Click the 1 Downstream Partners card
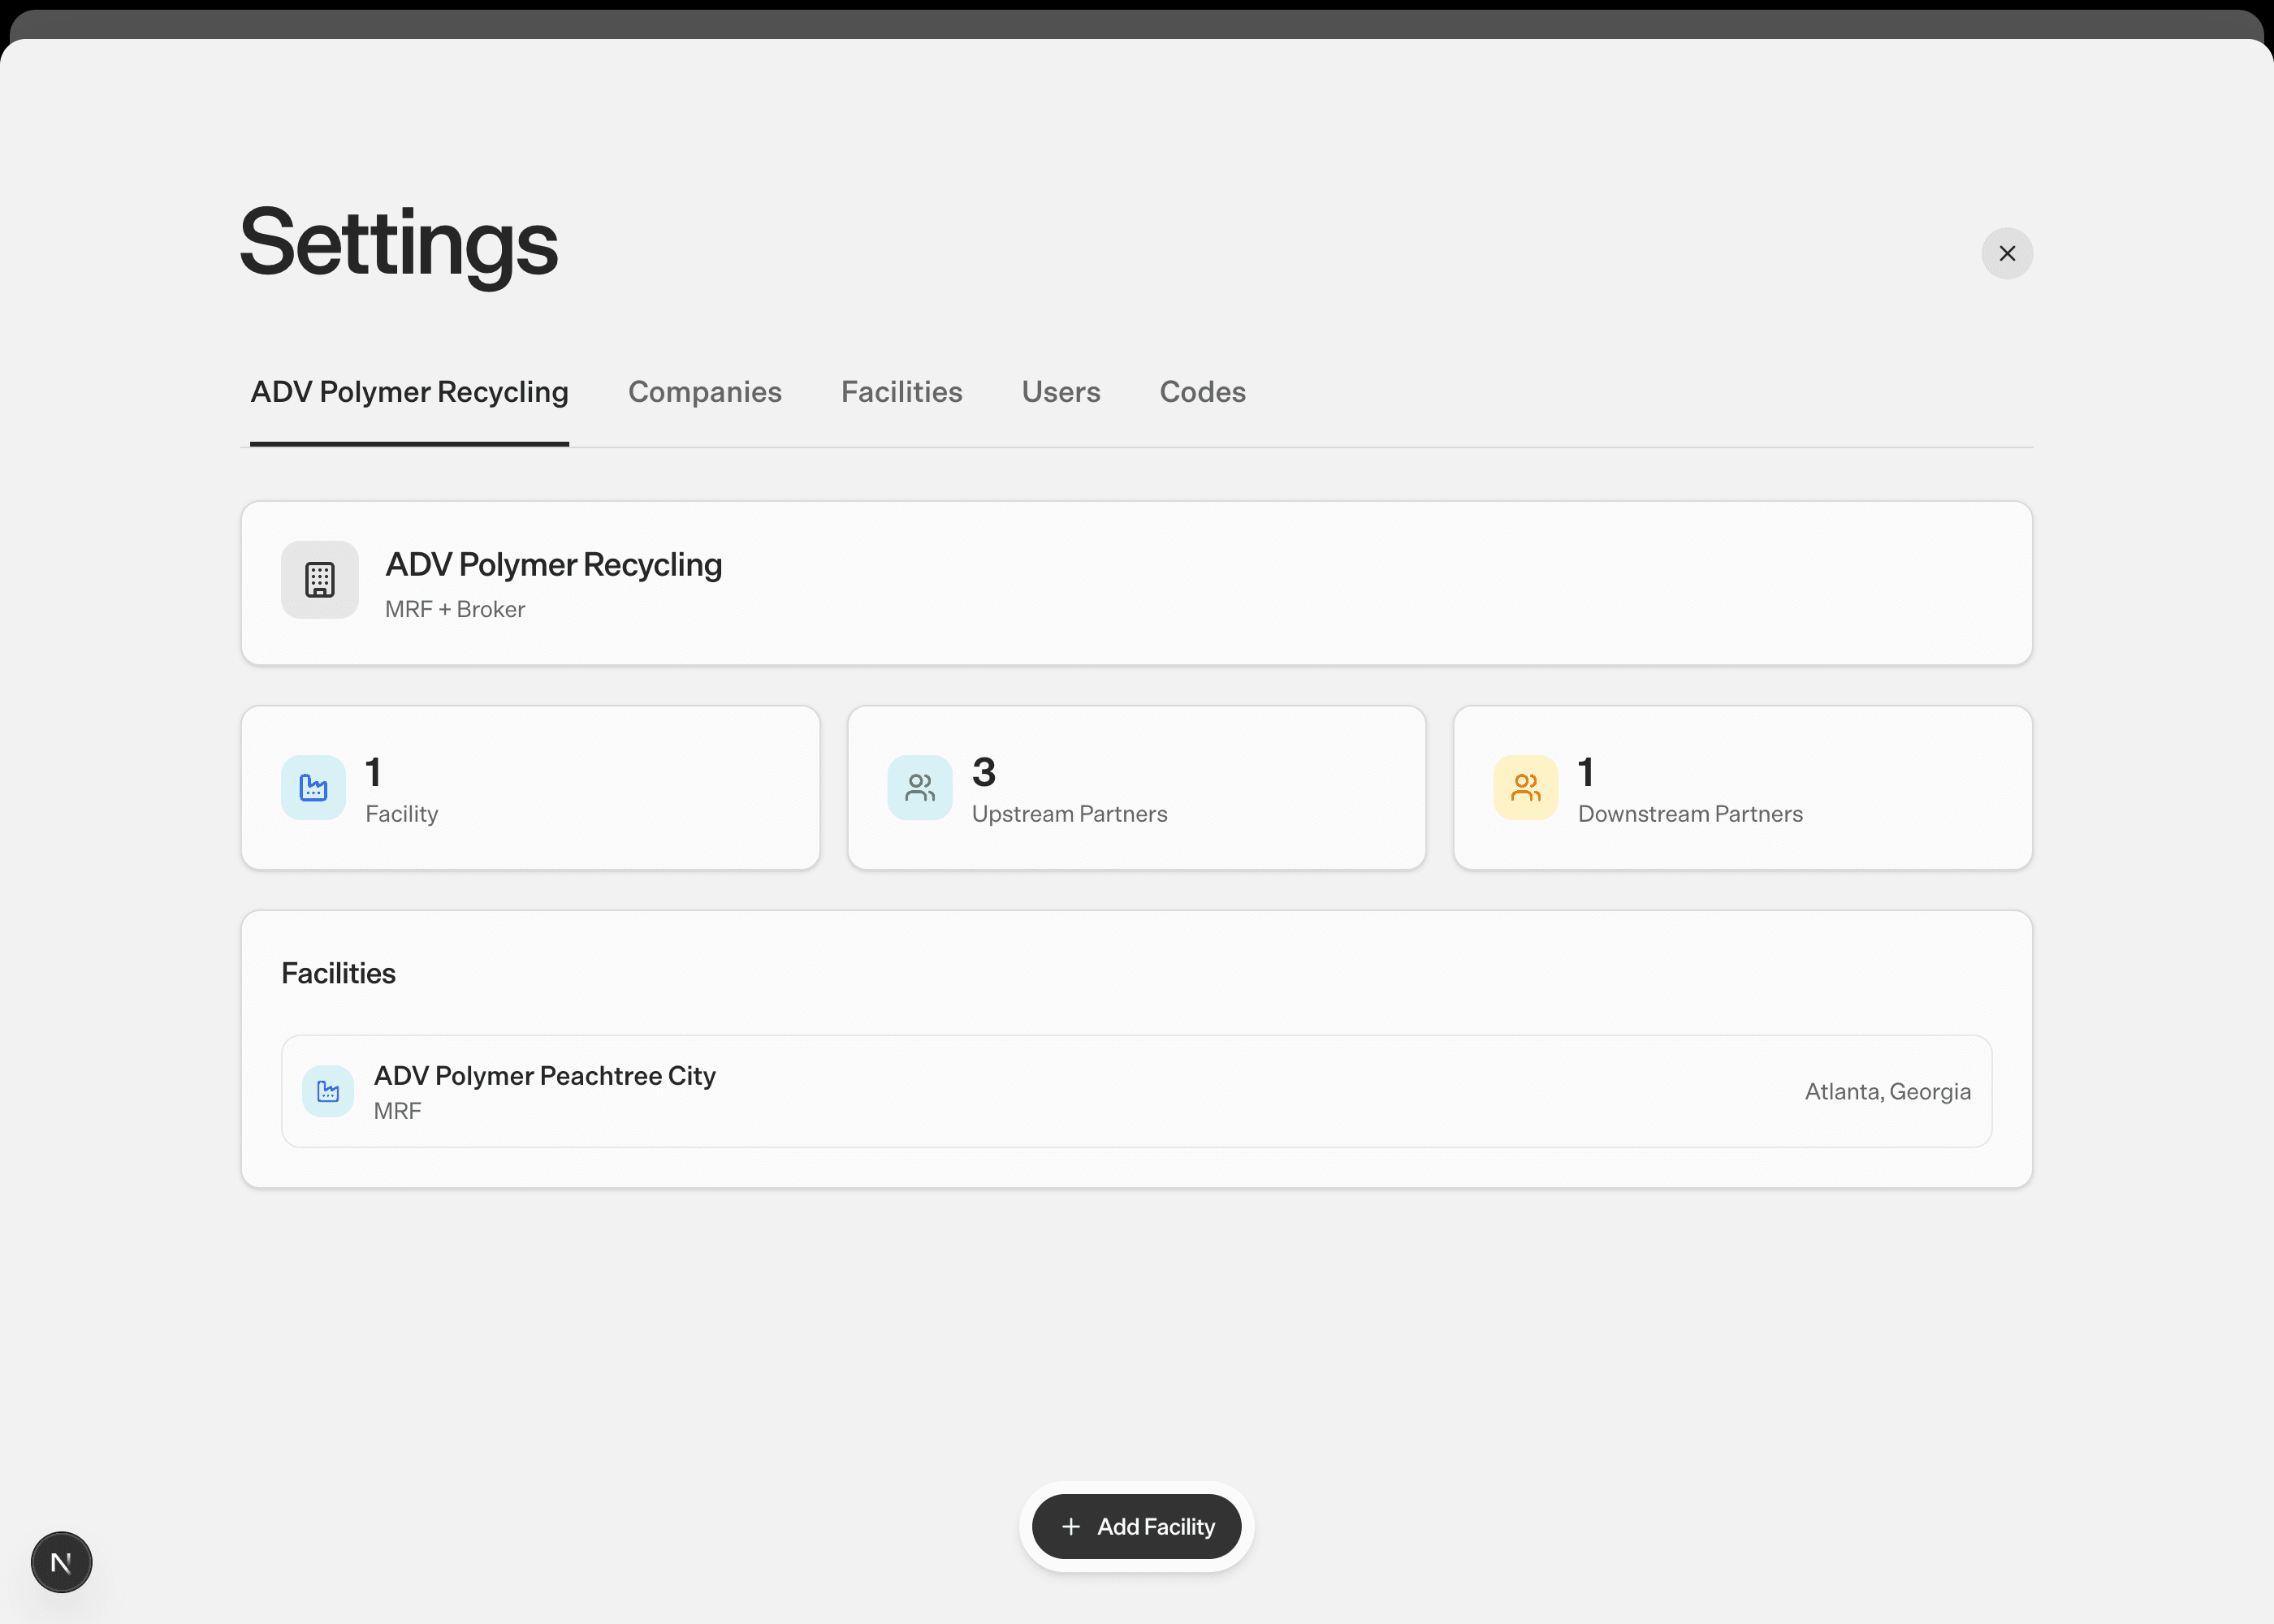This screenshot has width=2274, height=1624. [1742, 788]
